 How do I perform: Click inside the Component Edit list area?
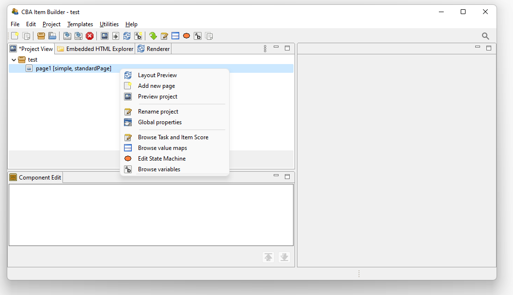[151, 214]
